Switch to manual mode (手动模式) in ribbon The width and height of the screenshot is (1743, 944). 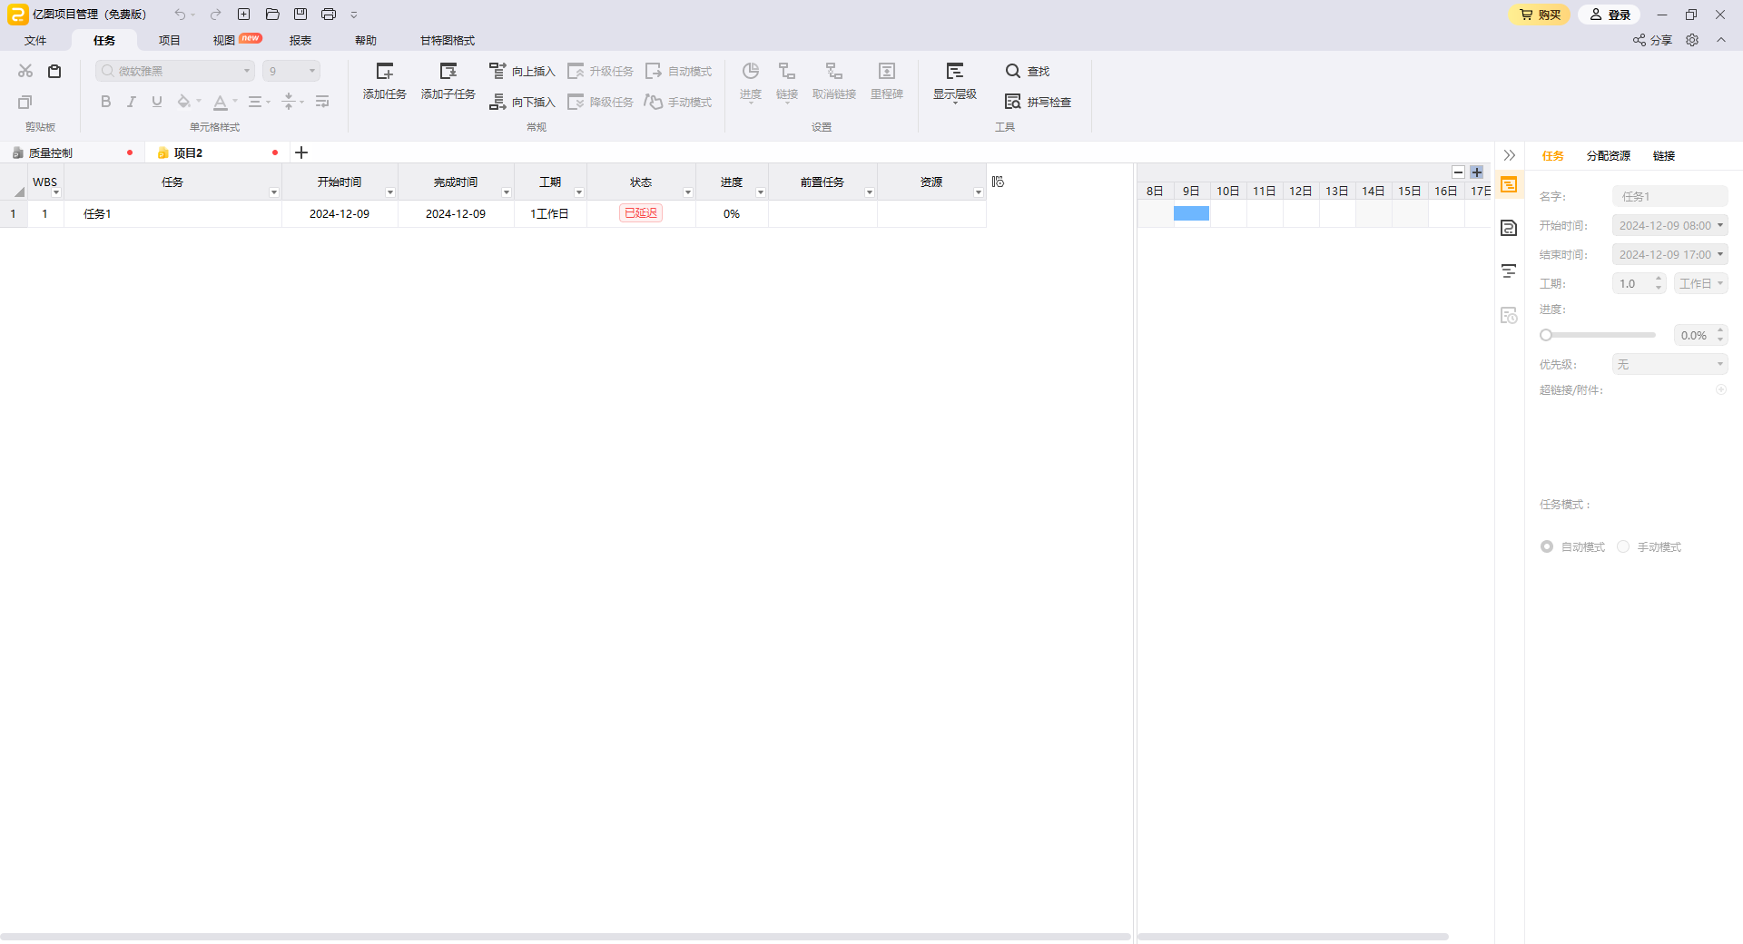tap(678, 102)
